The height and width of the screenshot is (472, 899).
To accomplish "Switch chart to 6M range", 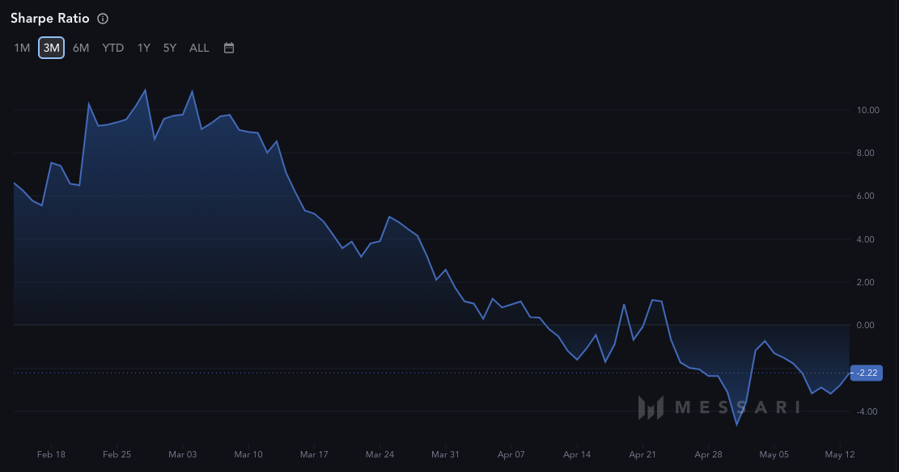I will (x=81, y=48).
